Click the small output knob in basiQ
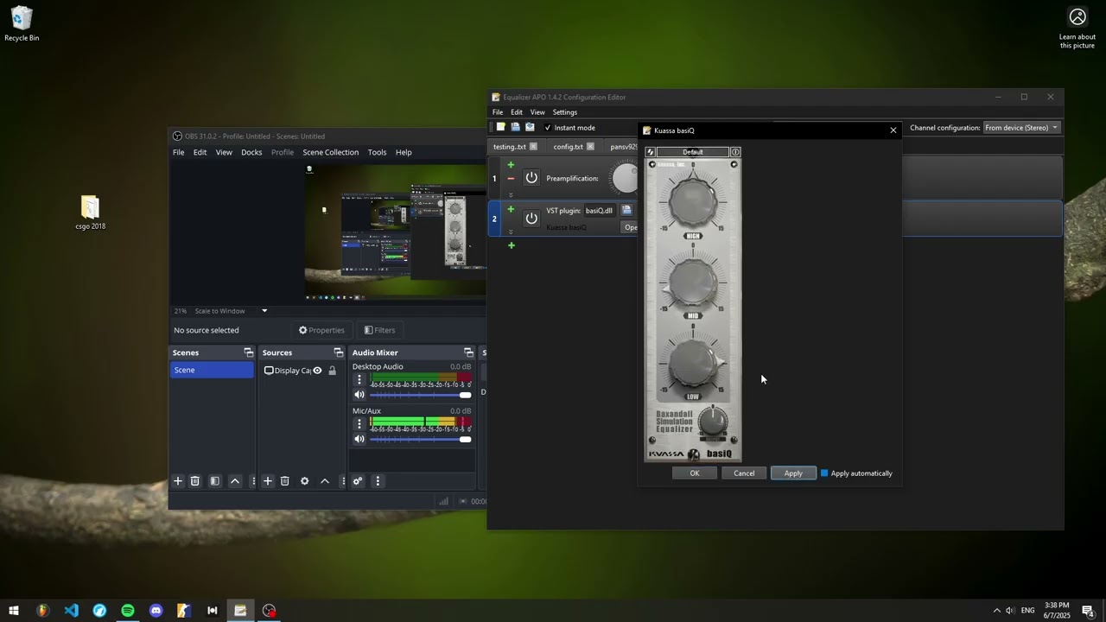 tap(713, 421)
